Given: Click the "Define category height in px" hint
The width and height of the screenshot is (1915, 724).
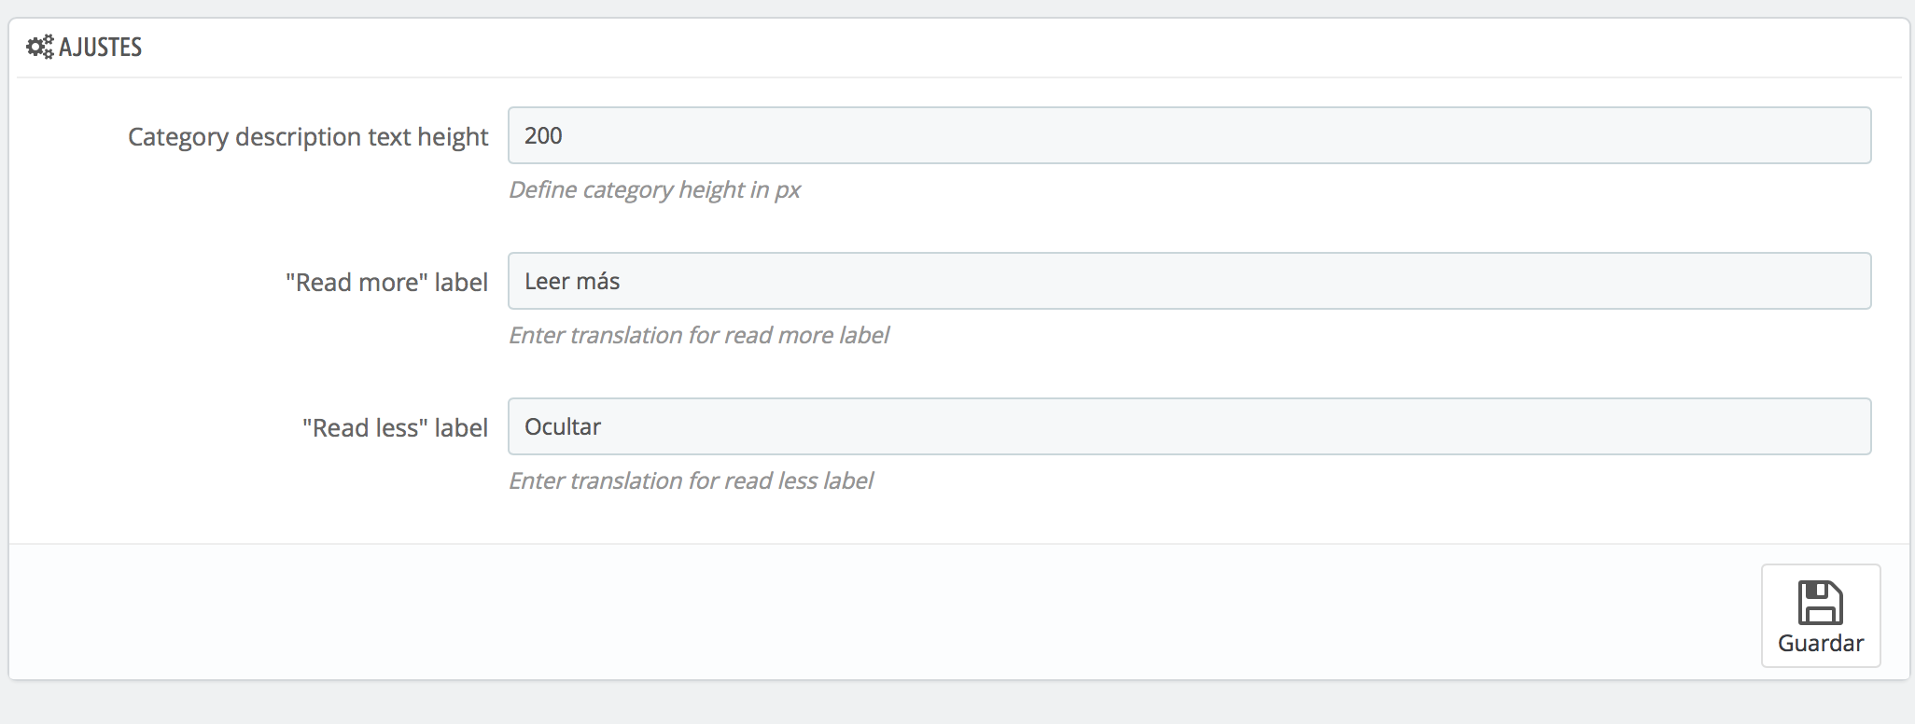Looking at the screenshot, I should pos(654,190).
